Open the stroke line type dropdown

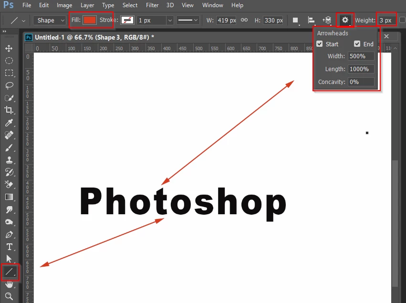188,20
